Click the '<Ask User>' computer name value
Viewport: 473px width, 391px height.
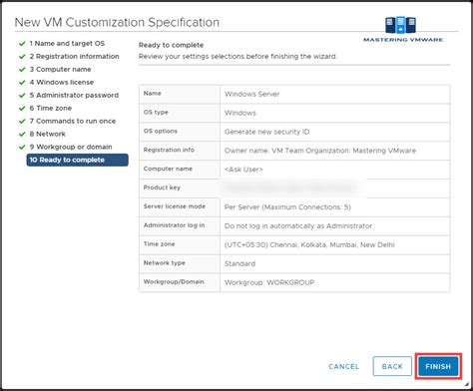click(x=243, y=170)
